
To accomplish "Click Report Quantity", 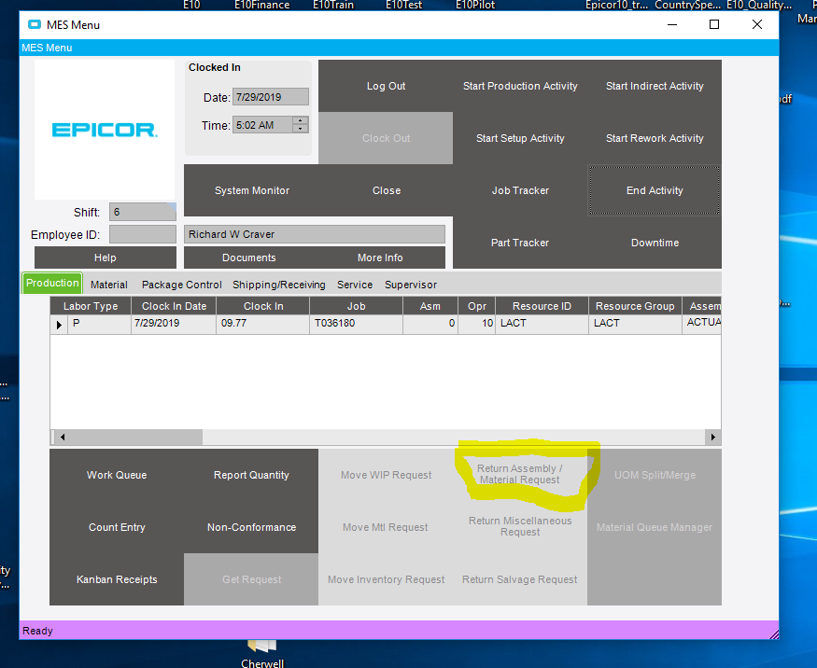I will (251, 475).
